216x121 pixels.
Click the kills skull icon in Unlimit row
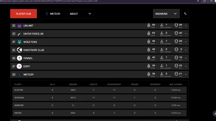coord(176,25)
